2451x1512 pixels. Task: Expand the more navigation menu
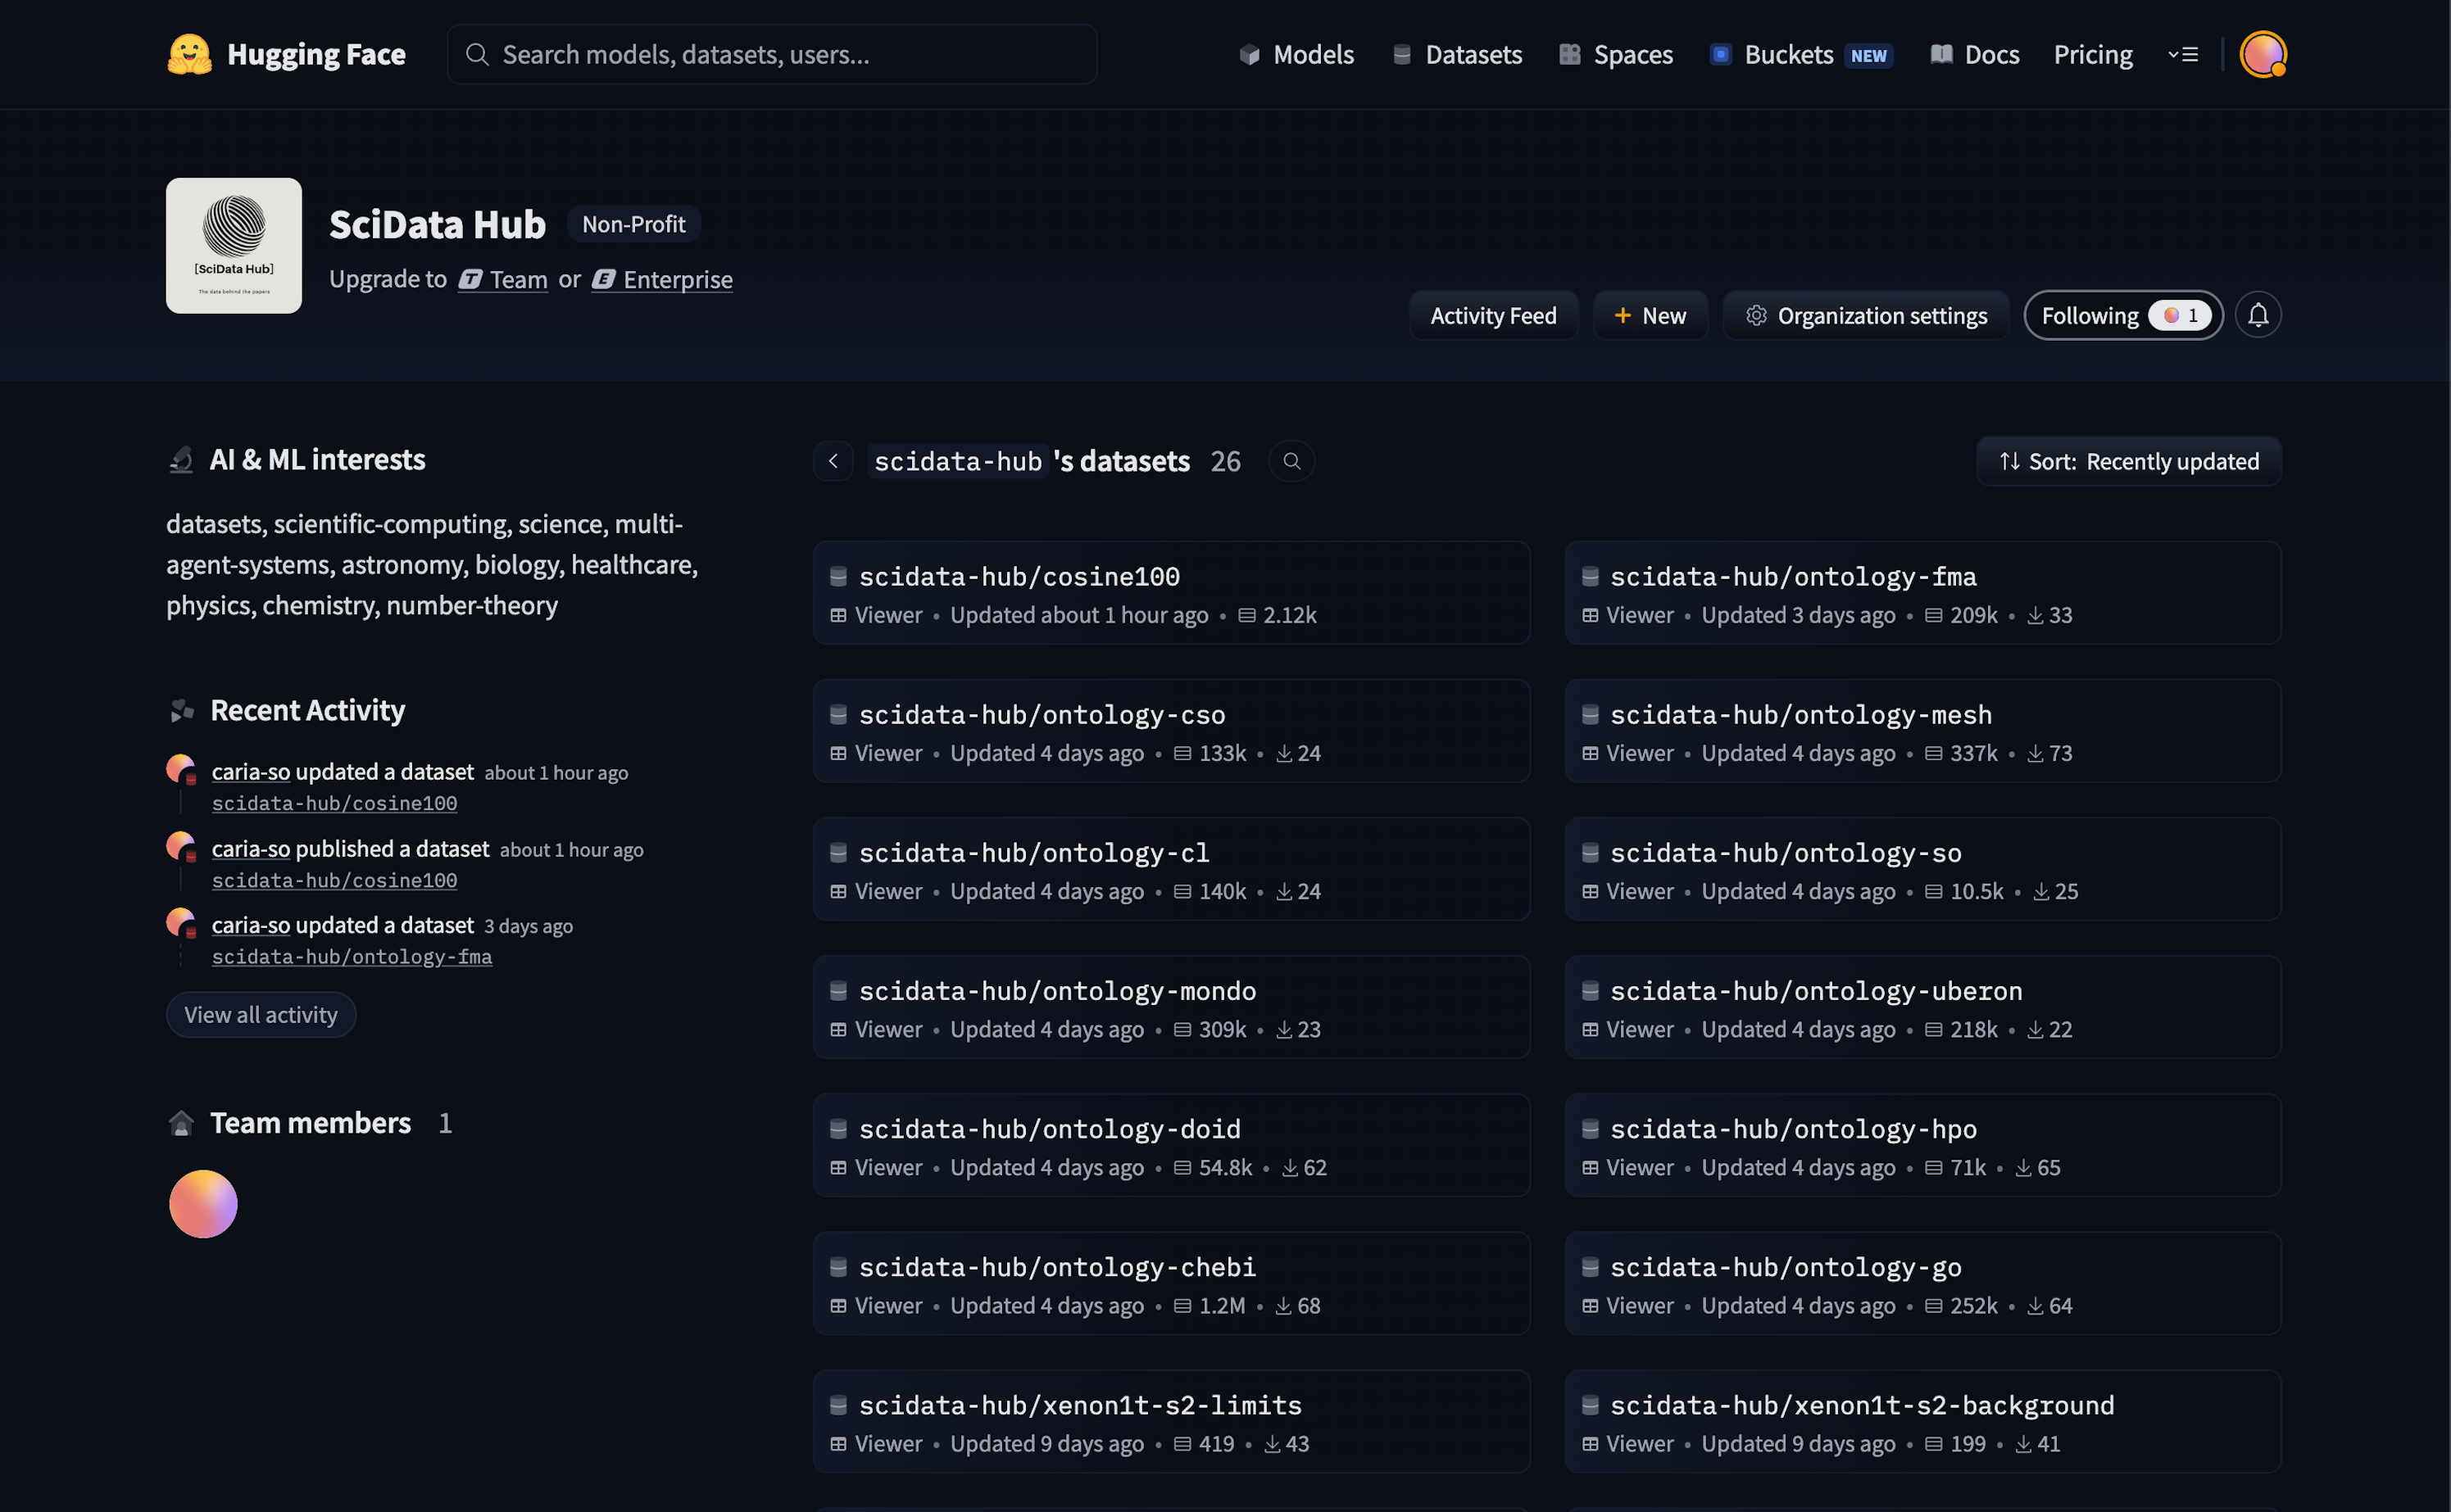(x=2183, y=54)
